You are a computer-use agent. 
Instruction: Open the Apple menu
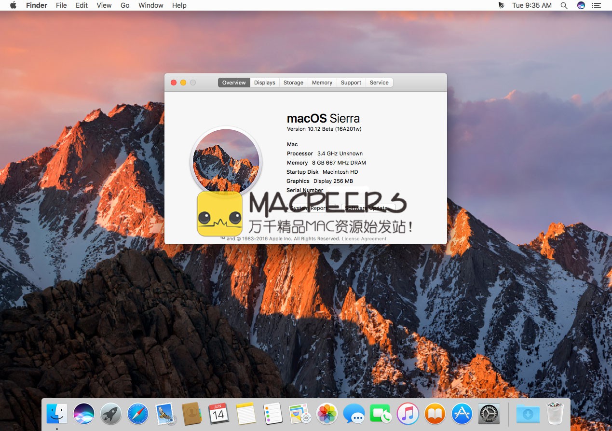coord(13,5)
